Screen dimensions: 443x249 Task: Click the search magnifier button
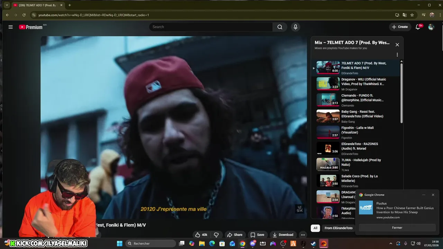(x=280, y=27)
